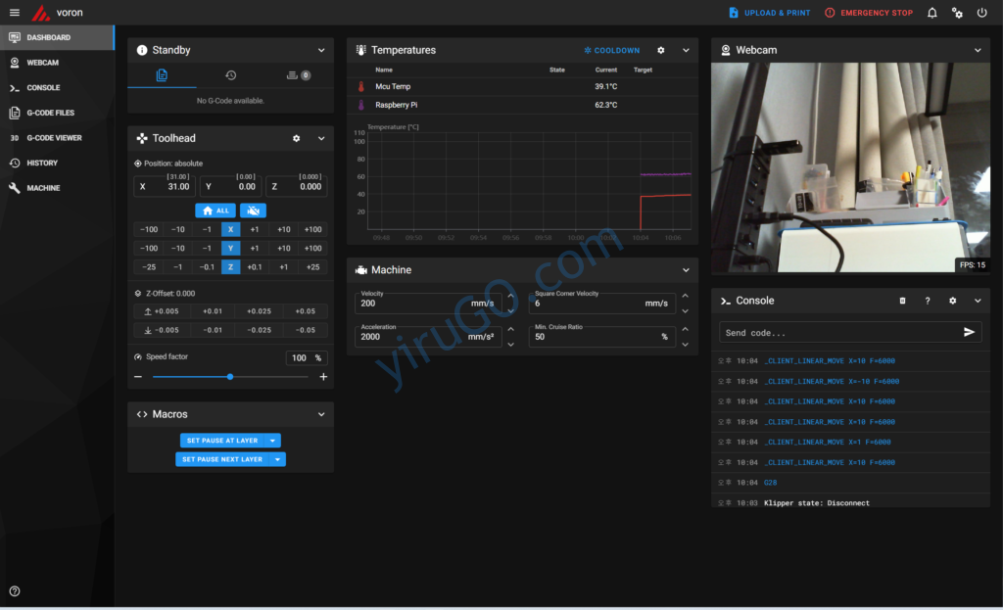Collapse the Webcam panel

tap(977, 50)
